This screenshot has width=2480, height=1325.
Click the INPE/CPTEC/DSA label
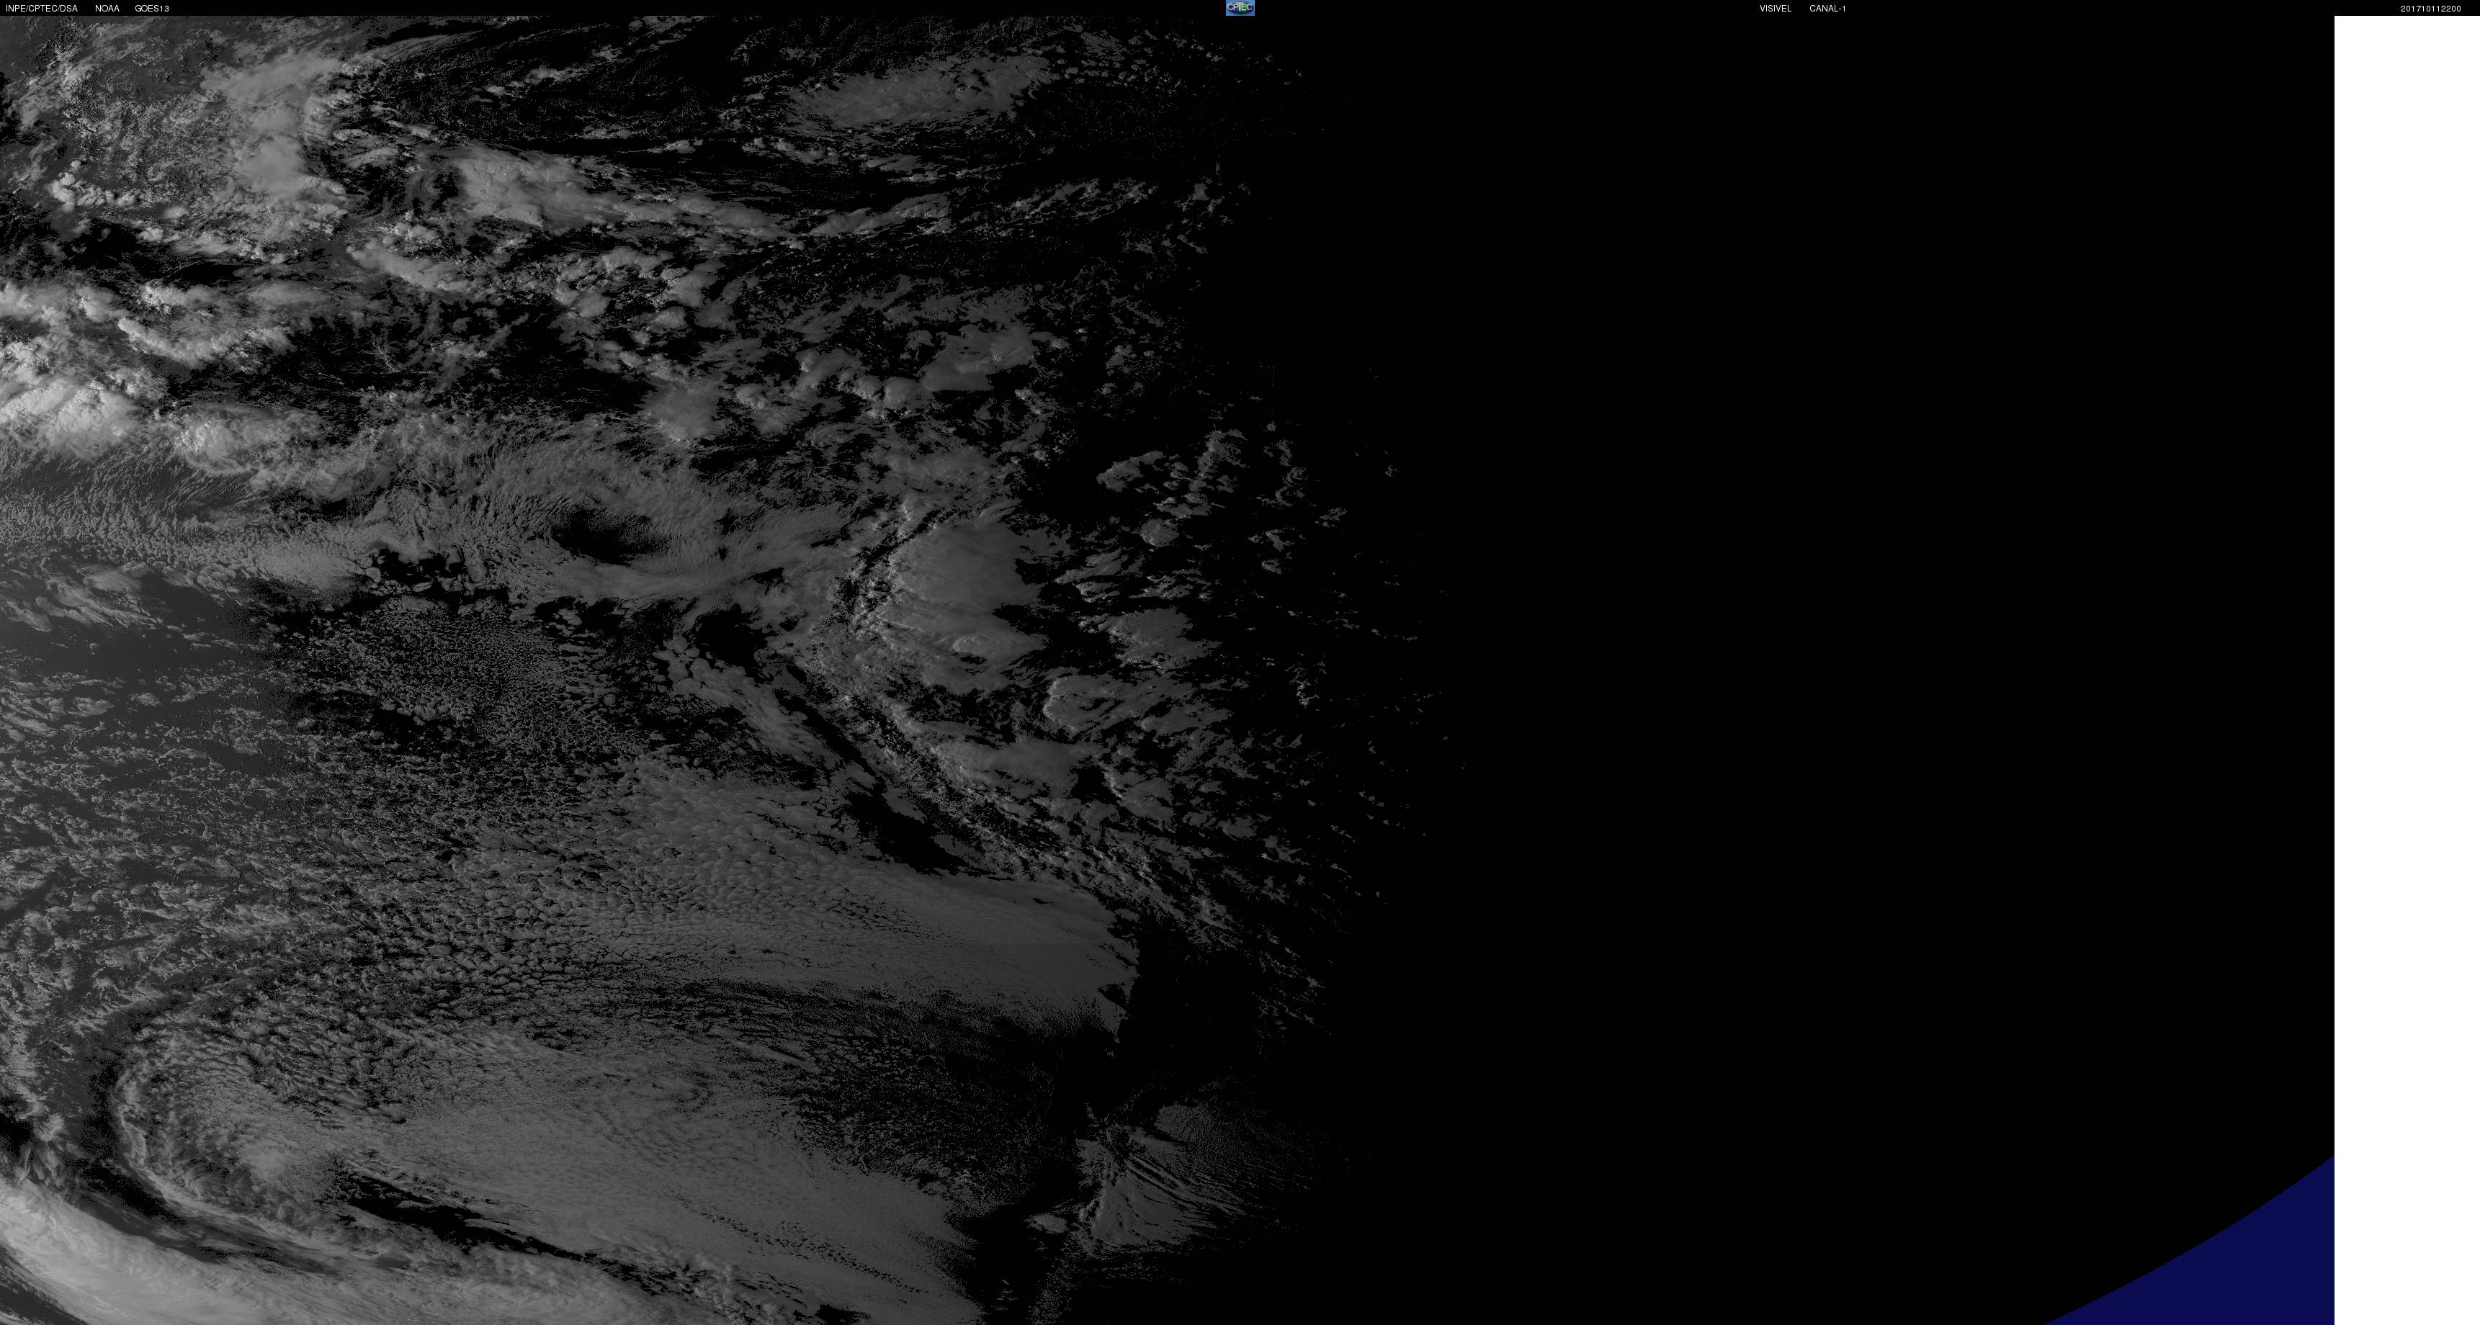point(41,9)
